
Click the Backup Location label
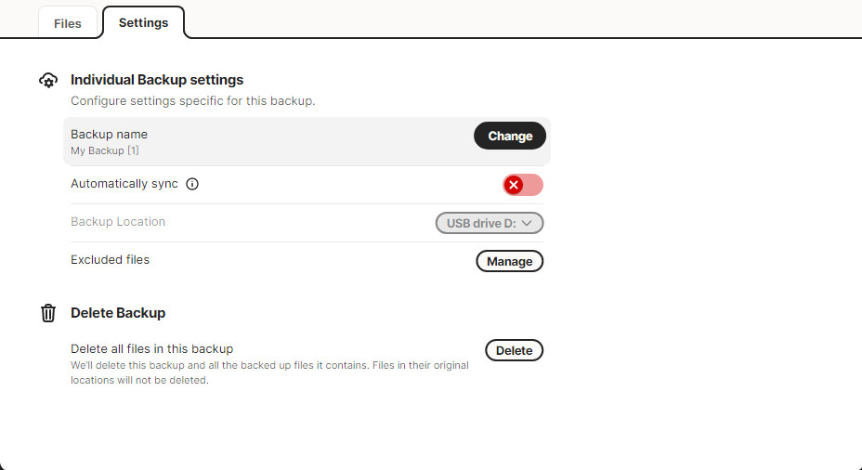(118, 222)
